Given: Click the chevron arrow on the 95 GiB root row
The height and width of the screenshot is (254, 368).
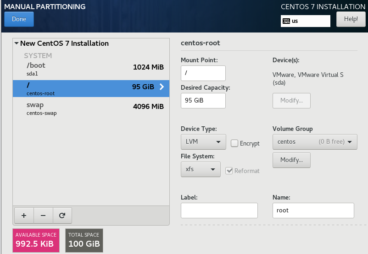Looking at the screenshot, I should 162,87.
